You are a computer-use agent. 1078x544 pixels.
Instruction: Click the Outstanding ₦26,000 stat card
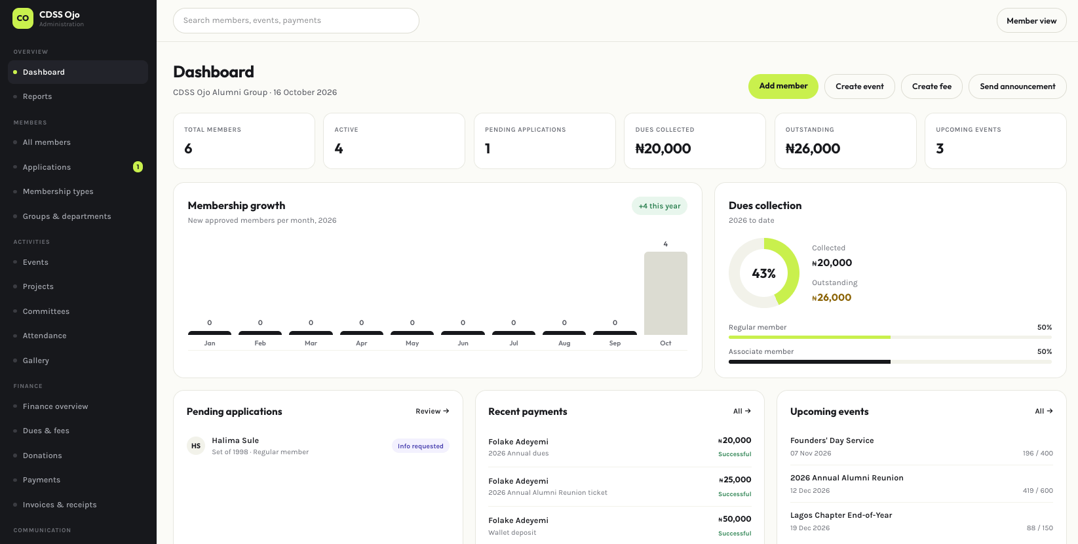pos(845,141)
